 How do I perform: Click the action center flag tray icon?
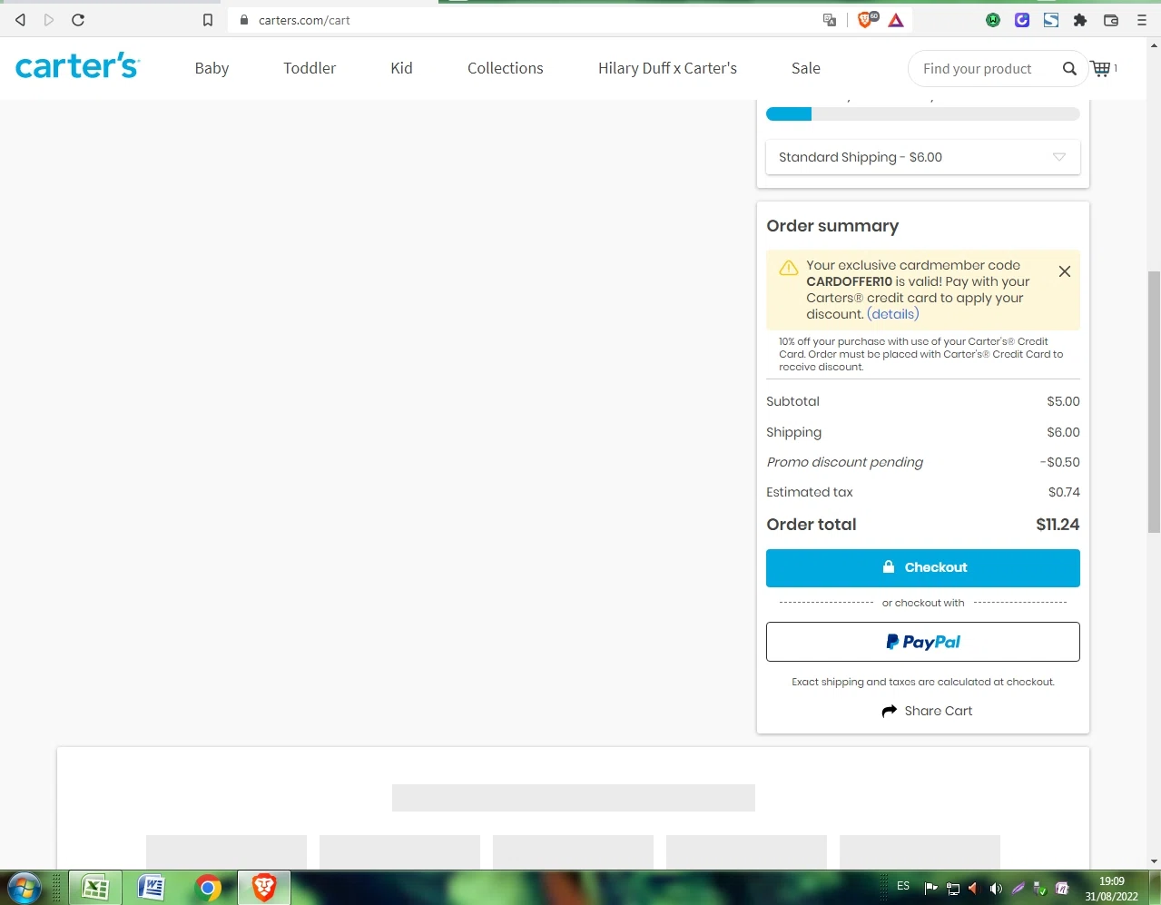(930, 889)
